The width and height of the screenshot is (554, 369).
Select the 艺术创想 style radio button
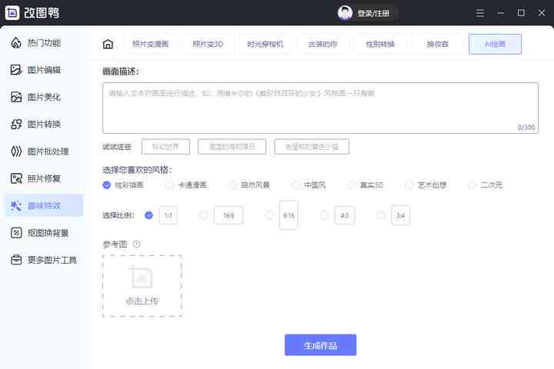pos(409,184)
